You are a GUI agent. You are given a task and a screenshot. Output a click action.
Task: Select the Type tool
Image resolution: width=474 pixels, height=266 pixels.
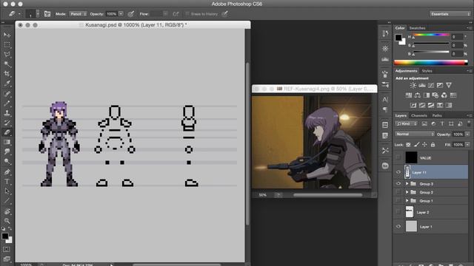point(7,182)
